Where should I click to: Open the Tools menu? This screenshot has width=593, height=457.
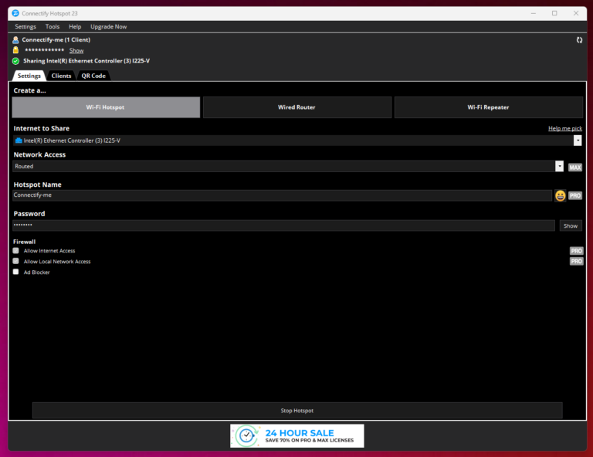[x=52, y=26]
